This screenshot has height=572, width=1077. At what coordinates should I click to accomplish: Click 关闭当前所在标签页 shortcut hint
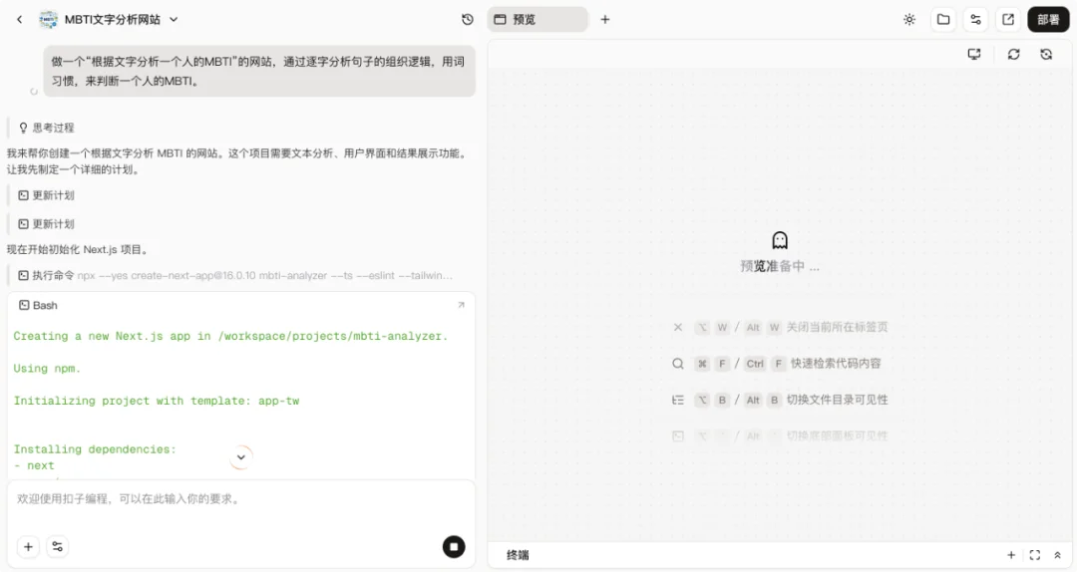837,327
